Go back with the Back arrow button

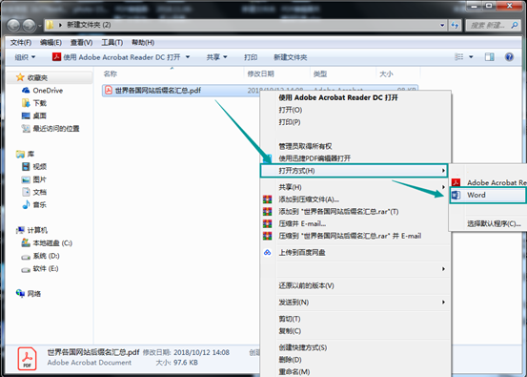pyautogui.click(x=13, y=25)
